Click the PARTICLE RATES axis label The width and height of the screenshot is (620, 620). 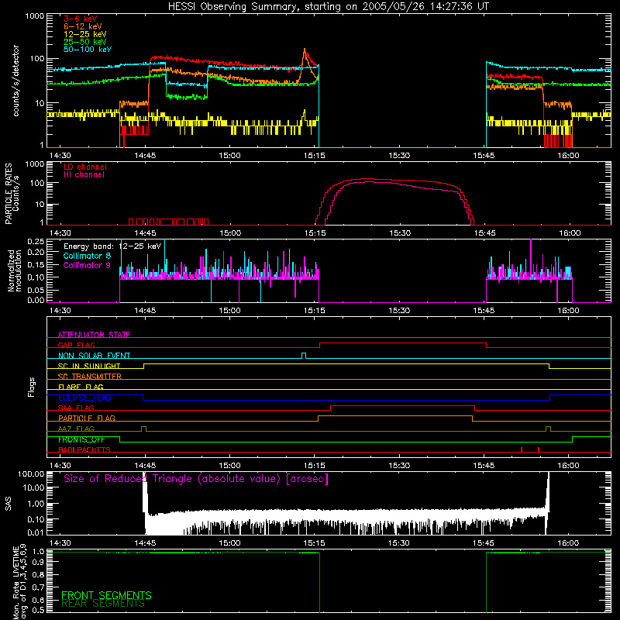click(9, 194)
